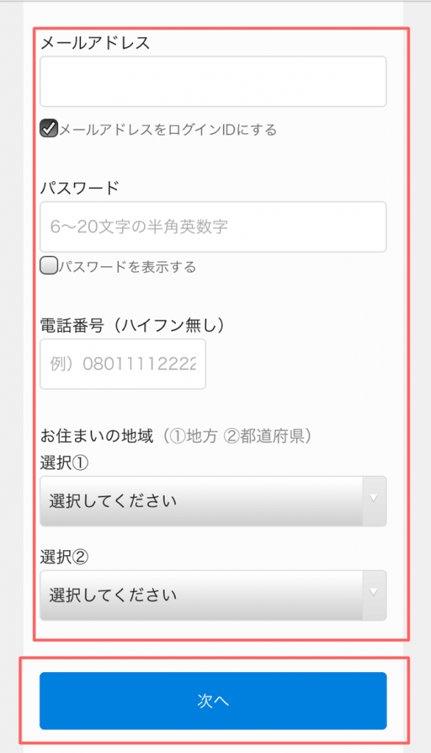
Task: Click the arrow on 選択① dropdown
Action: (374, 499)
